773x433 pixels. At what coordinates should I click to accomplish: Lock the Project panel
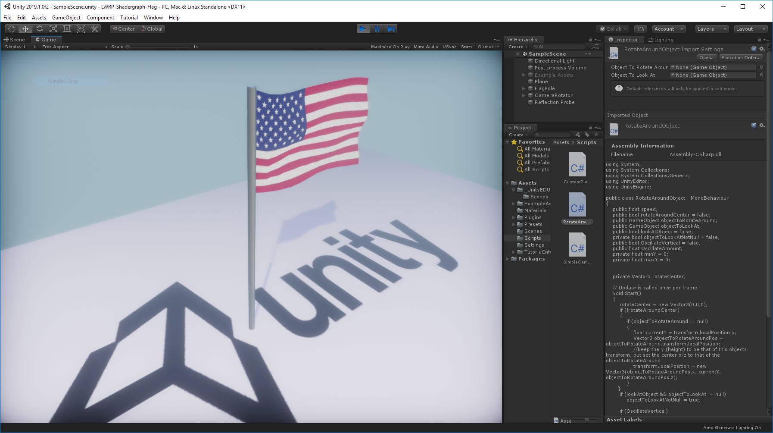tap(590, 128)
